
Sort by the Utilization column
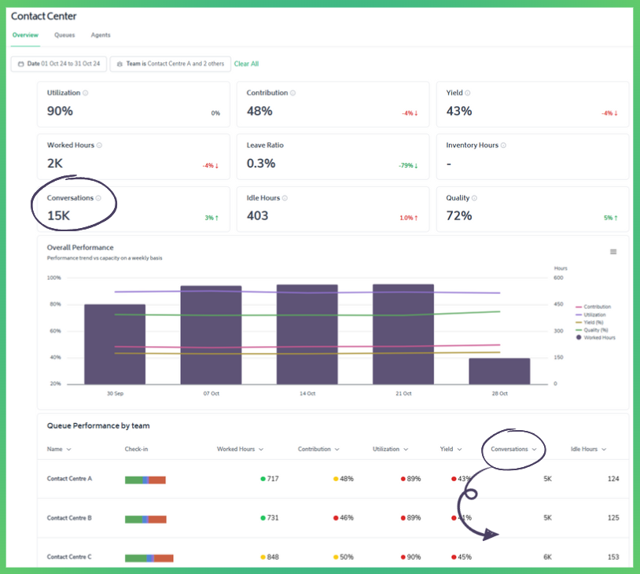point(390,449)
